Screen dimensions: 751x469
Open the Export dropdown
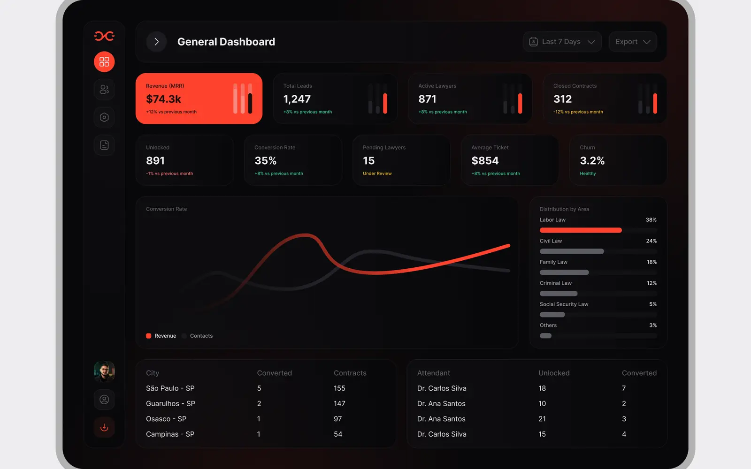coord(633,42)
